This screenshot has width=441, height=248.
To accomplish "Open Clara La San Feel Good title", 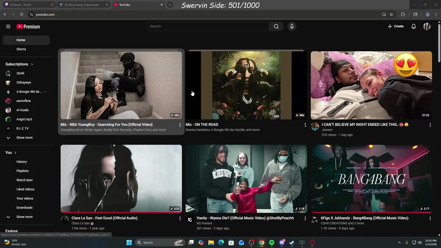I will [104, 218].
